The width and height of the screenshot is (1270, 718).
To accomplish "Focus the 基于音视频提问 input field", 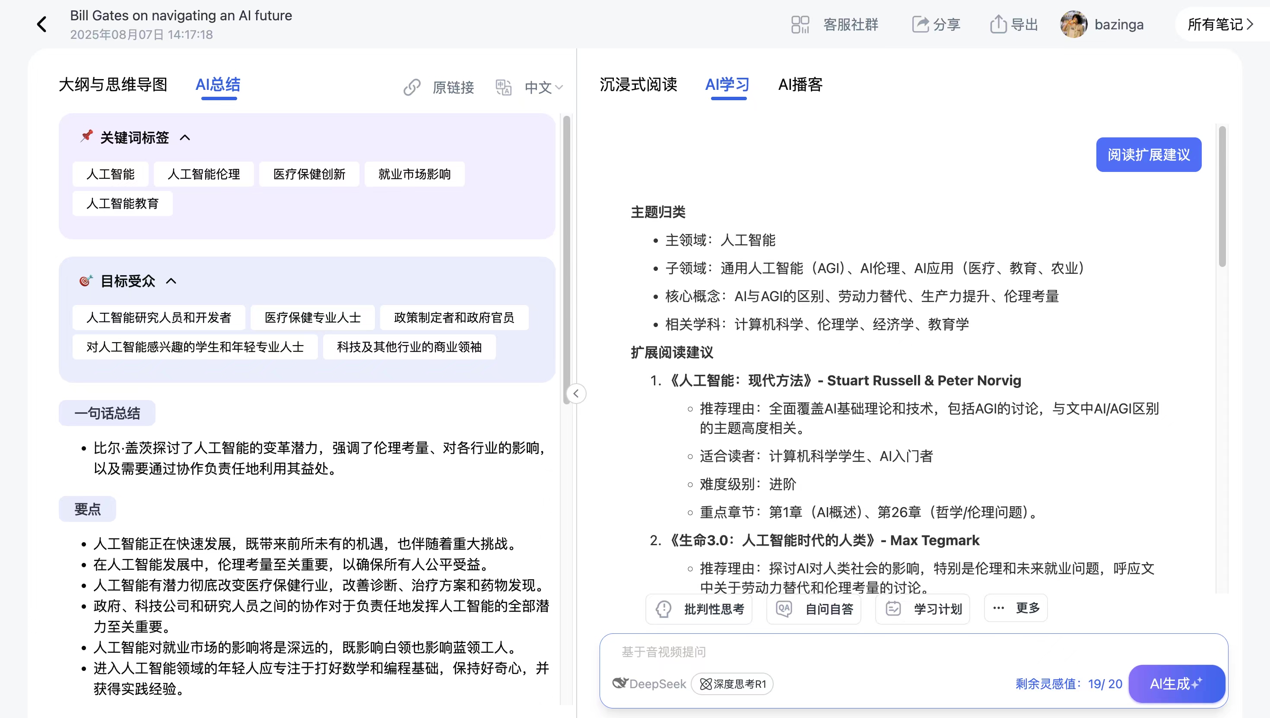I will point(913,652).
